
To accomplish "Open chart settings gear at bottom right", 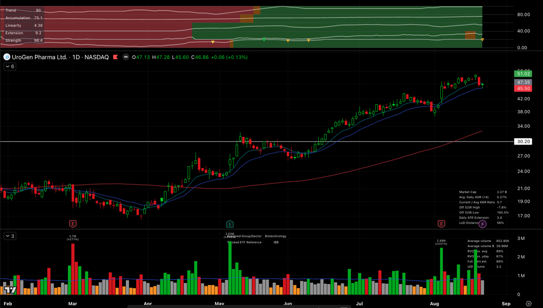I will point(529,303).
